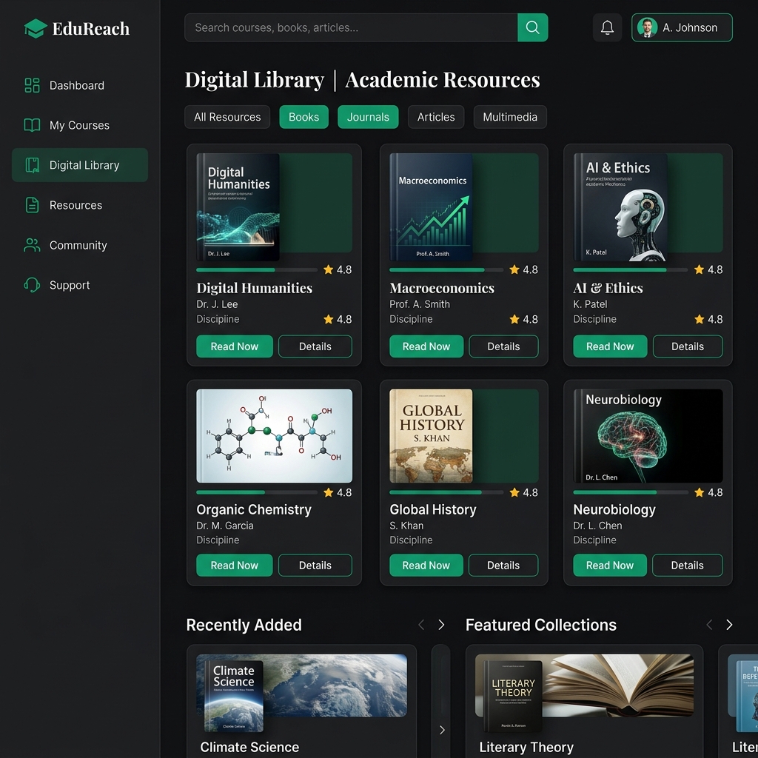Open the Dashboard grid icon
Viewport: 758px width, 758px height.
[31, 85]
